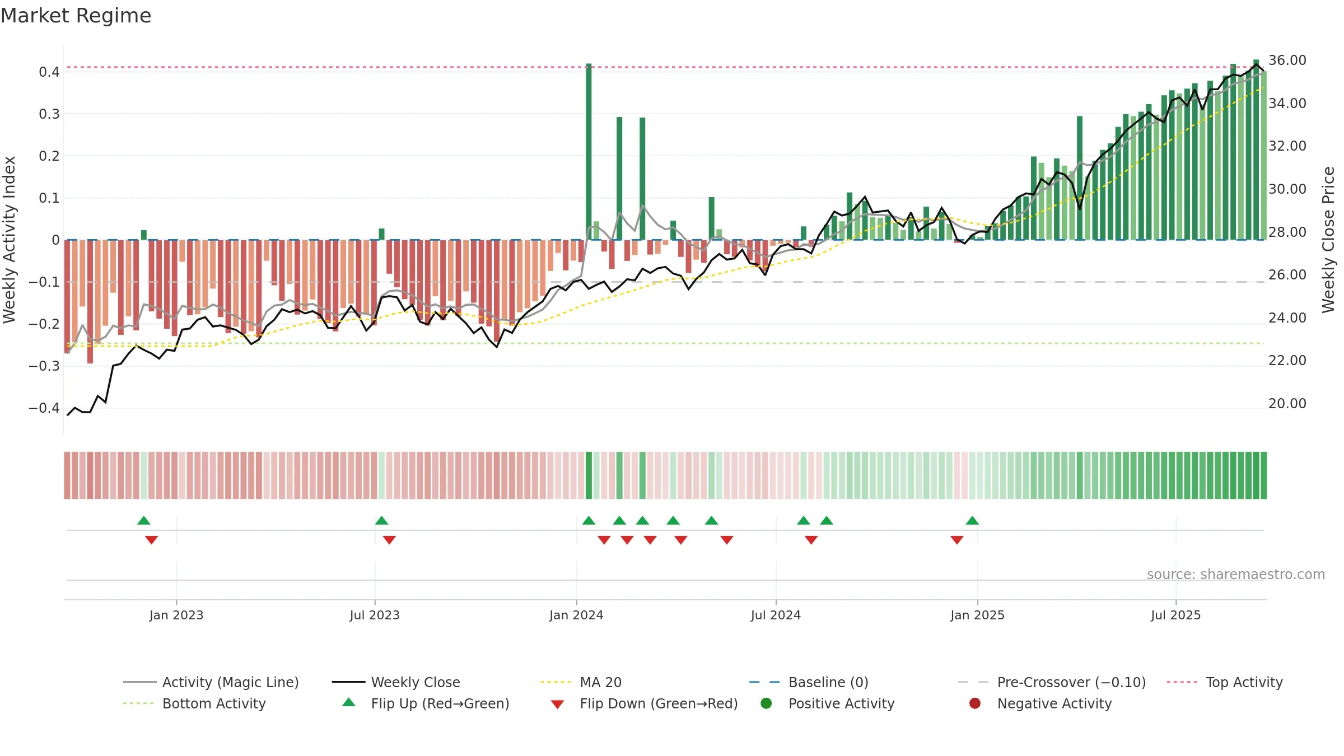Click the Flip Down marker near Jul 2023

click(x=389, y=540)
